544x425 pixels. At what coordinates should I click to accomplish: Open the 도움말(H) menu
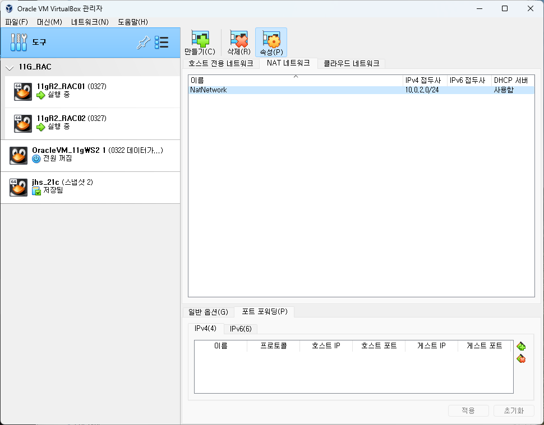[133, 22]
